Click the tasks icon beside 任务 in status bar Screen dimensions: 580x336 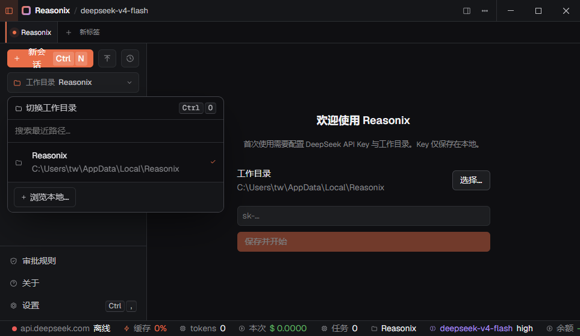tap(324, 328)
